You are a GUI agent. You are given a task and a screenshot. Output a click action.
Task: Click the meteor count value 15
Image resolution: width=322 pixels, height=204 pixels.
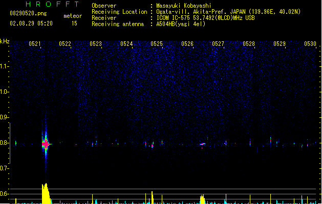74,23
